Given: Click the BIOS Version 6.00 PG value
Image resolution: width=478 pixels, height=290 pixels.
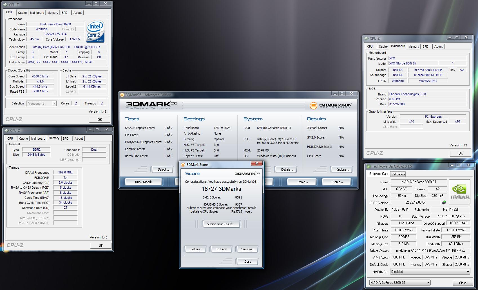Looking at the screenshot, I should [x=427, y=99].
